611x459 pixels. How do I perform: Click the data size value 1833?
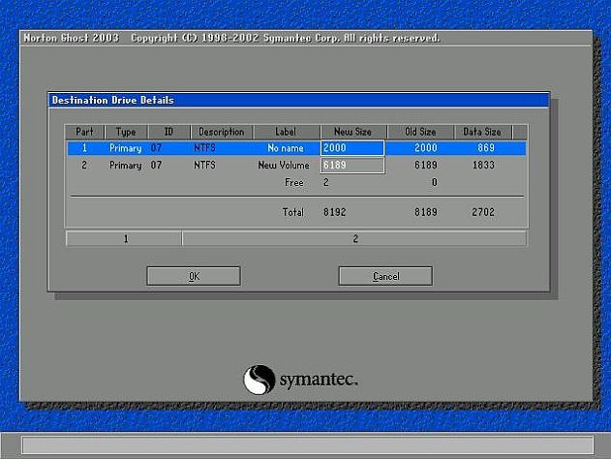point(483,166)
